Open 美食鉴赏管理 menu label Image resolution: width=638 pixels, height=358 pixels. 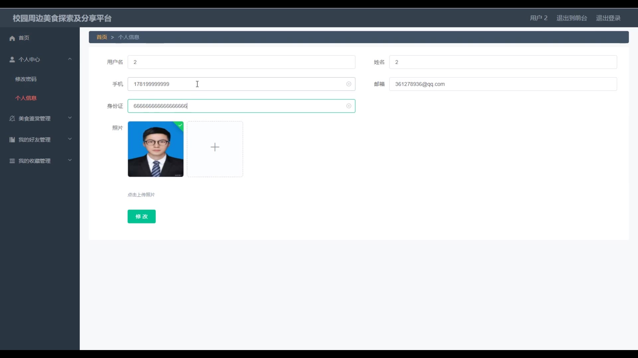pos(35,118)
